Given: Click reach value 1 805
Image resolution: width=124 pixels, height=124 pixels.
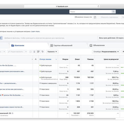Looking at the screenshot, I should pos(78,101).
